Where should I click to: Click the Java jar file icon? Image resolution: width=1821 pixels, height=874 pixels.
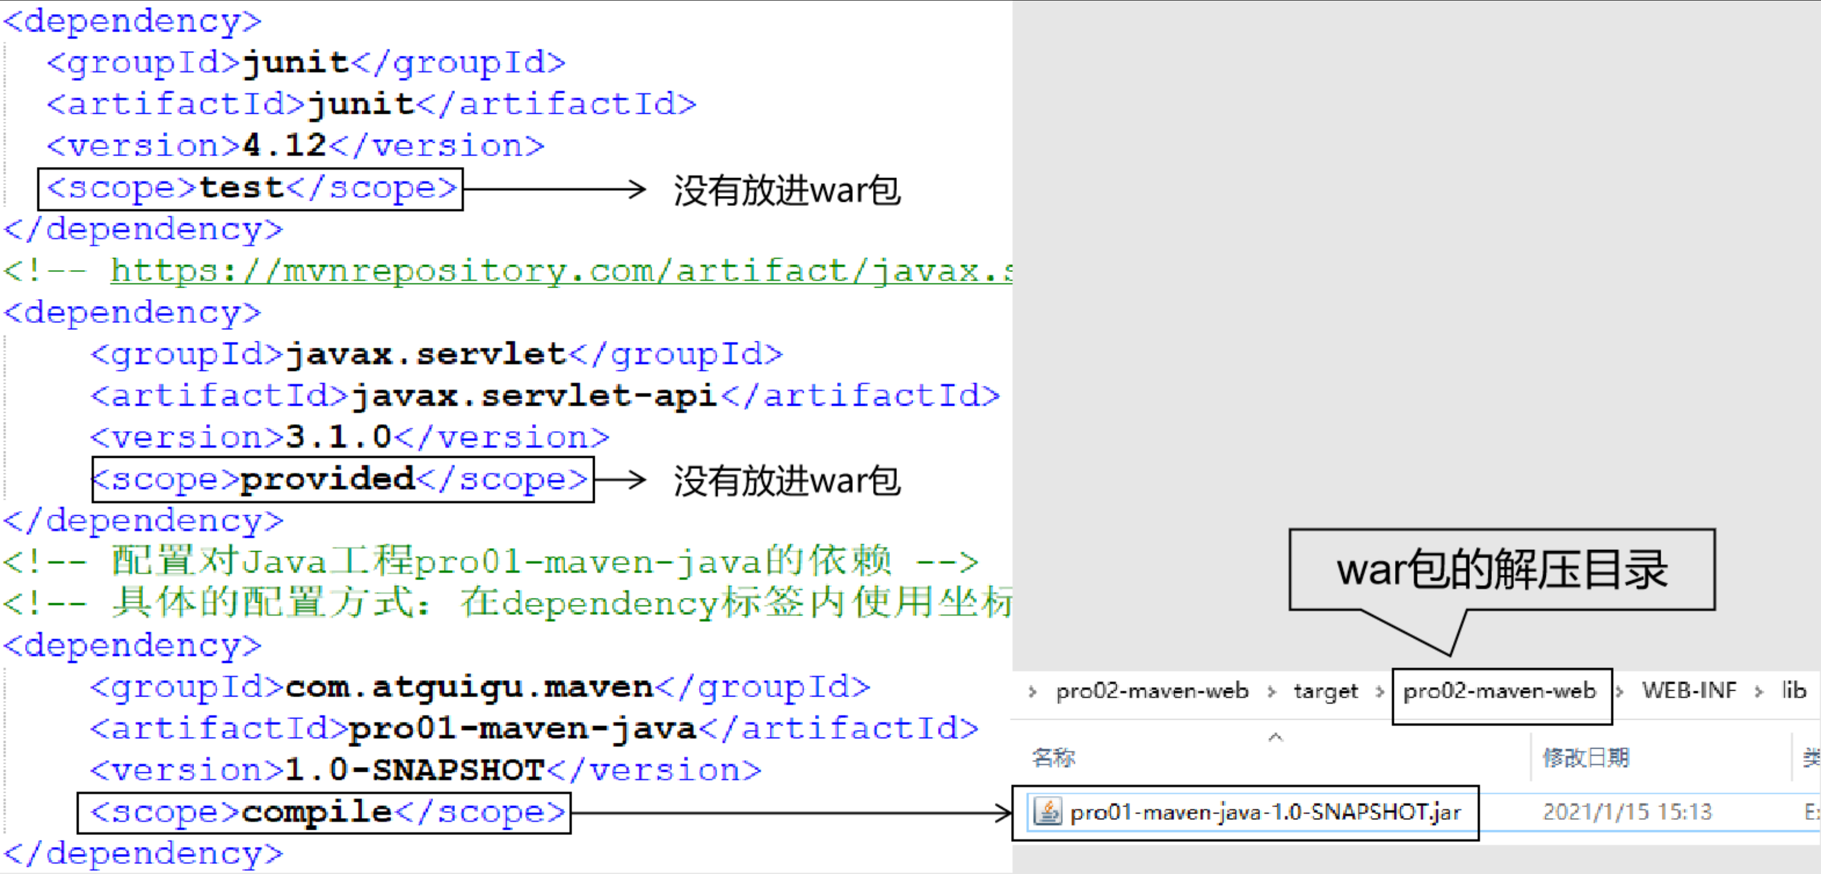tap(1047, 811)
